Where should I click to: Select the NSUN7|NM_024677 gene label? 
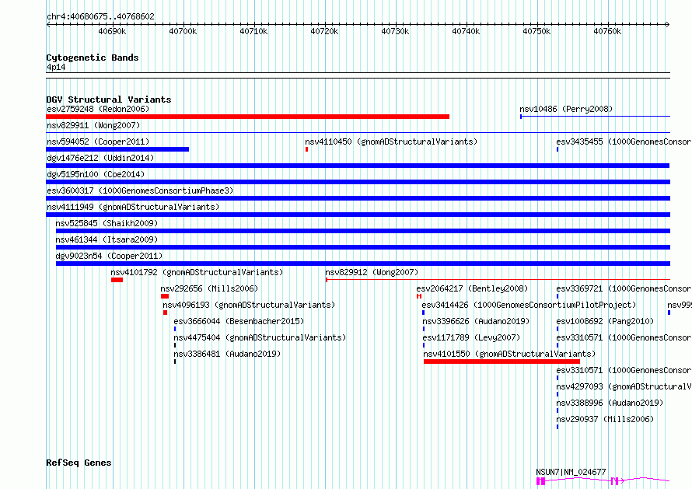[571, 472]
